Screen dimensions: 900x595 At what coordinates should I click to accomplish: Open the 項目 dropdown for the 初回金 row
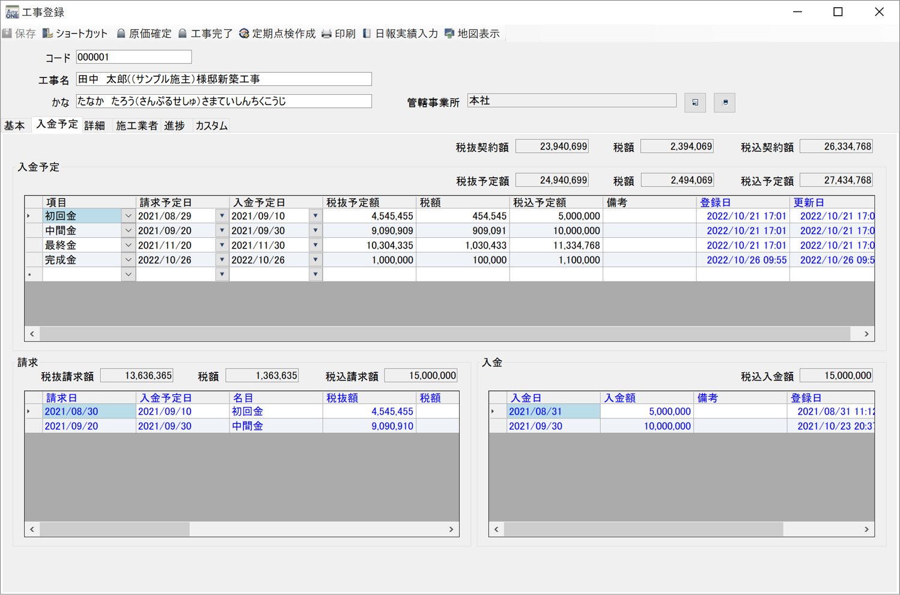click(128, 215)
